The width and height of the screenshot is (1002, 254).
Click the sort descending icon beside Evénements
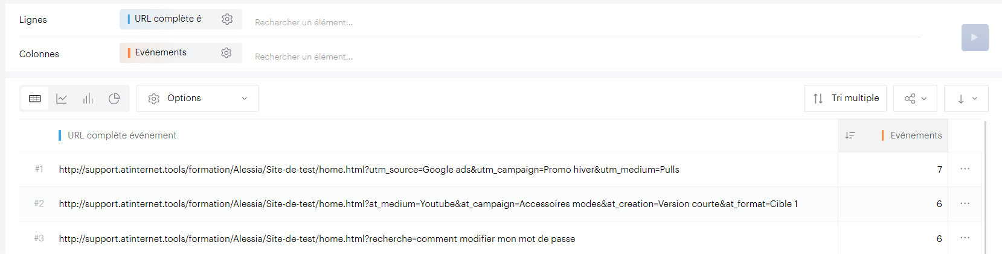click(850, 135)
